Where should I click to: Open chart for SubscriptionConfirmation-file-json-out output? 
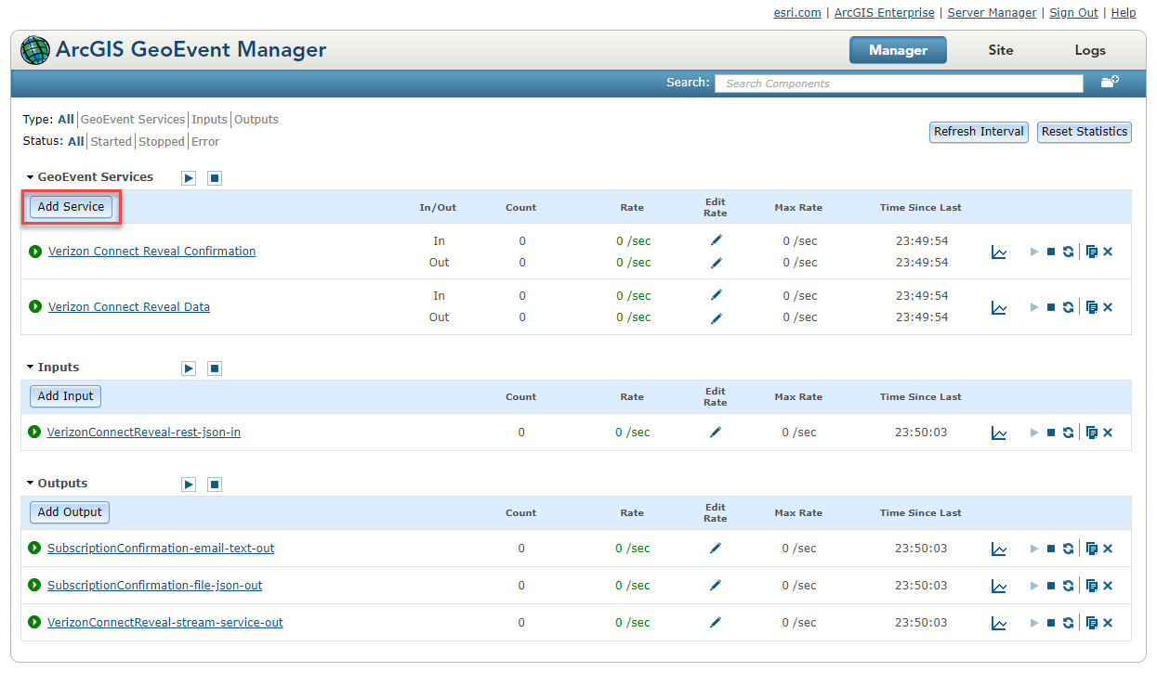pyautogui.click(x=999, y=586)
